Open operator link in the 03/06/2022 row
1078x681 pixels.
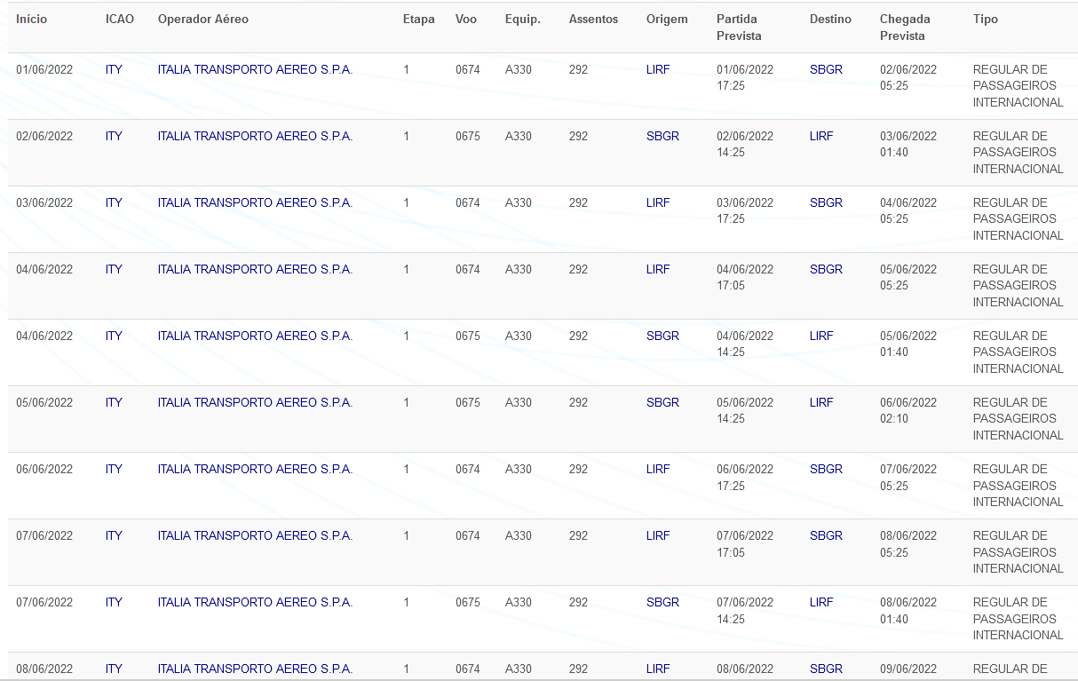point(255,202)
